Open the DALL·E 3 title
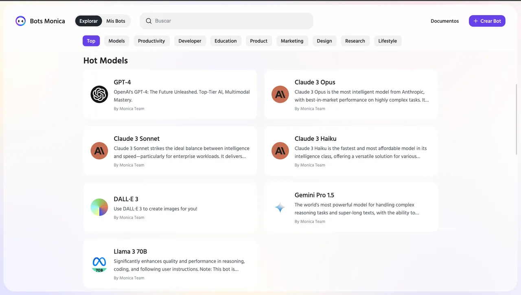The width and height of the screenshot is (521, 295). pos(126,199)
